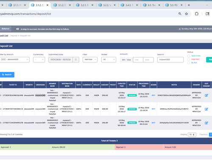Open the Filter dropdown showing Member
Image resolution: width=212 pixels, height=160 pixels.
click(x=90, y=59)
